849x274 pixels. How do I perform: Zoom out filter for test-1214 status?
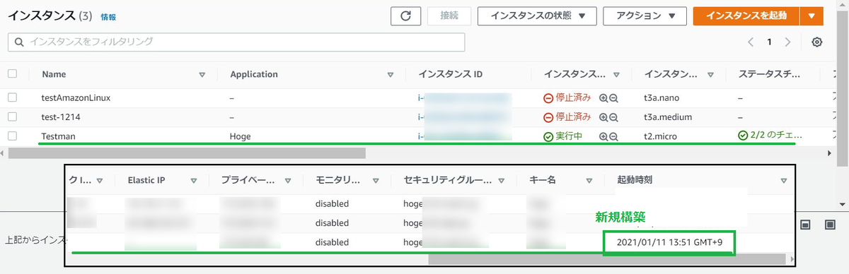614,117
